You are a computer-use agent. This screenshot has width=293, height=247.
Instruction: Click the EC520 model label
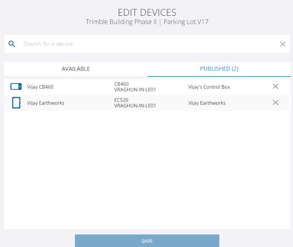[x=121, y=100]
